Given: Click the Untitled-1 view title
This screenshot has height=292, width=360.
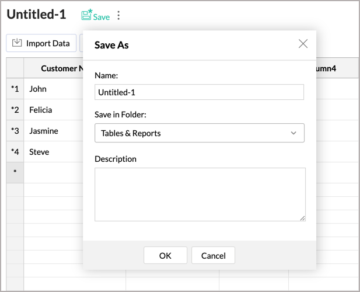Looking at the screenshot, I should (36, 15).
